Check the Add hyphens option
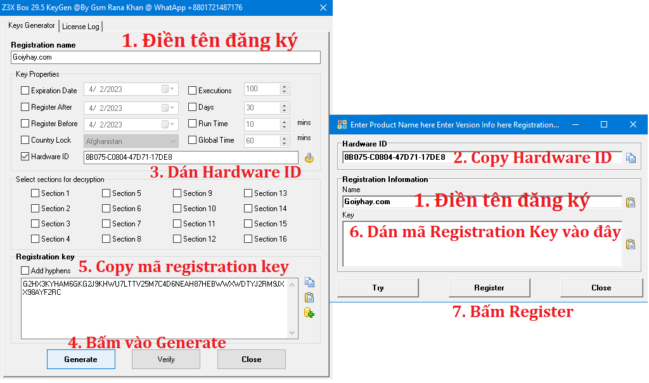The height and width of the screenshot is (383, 649). [25, 270]
